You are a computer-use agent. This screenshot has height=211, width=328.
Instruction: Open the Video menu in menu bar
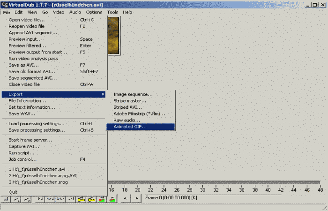(x=59, y=12)
